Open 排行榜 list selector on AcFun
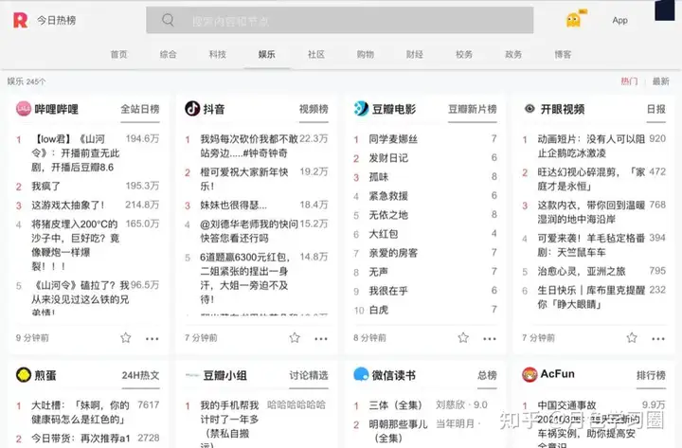Image resolution: width=682 pixels, height=448 pixels. coord(651,375)
